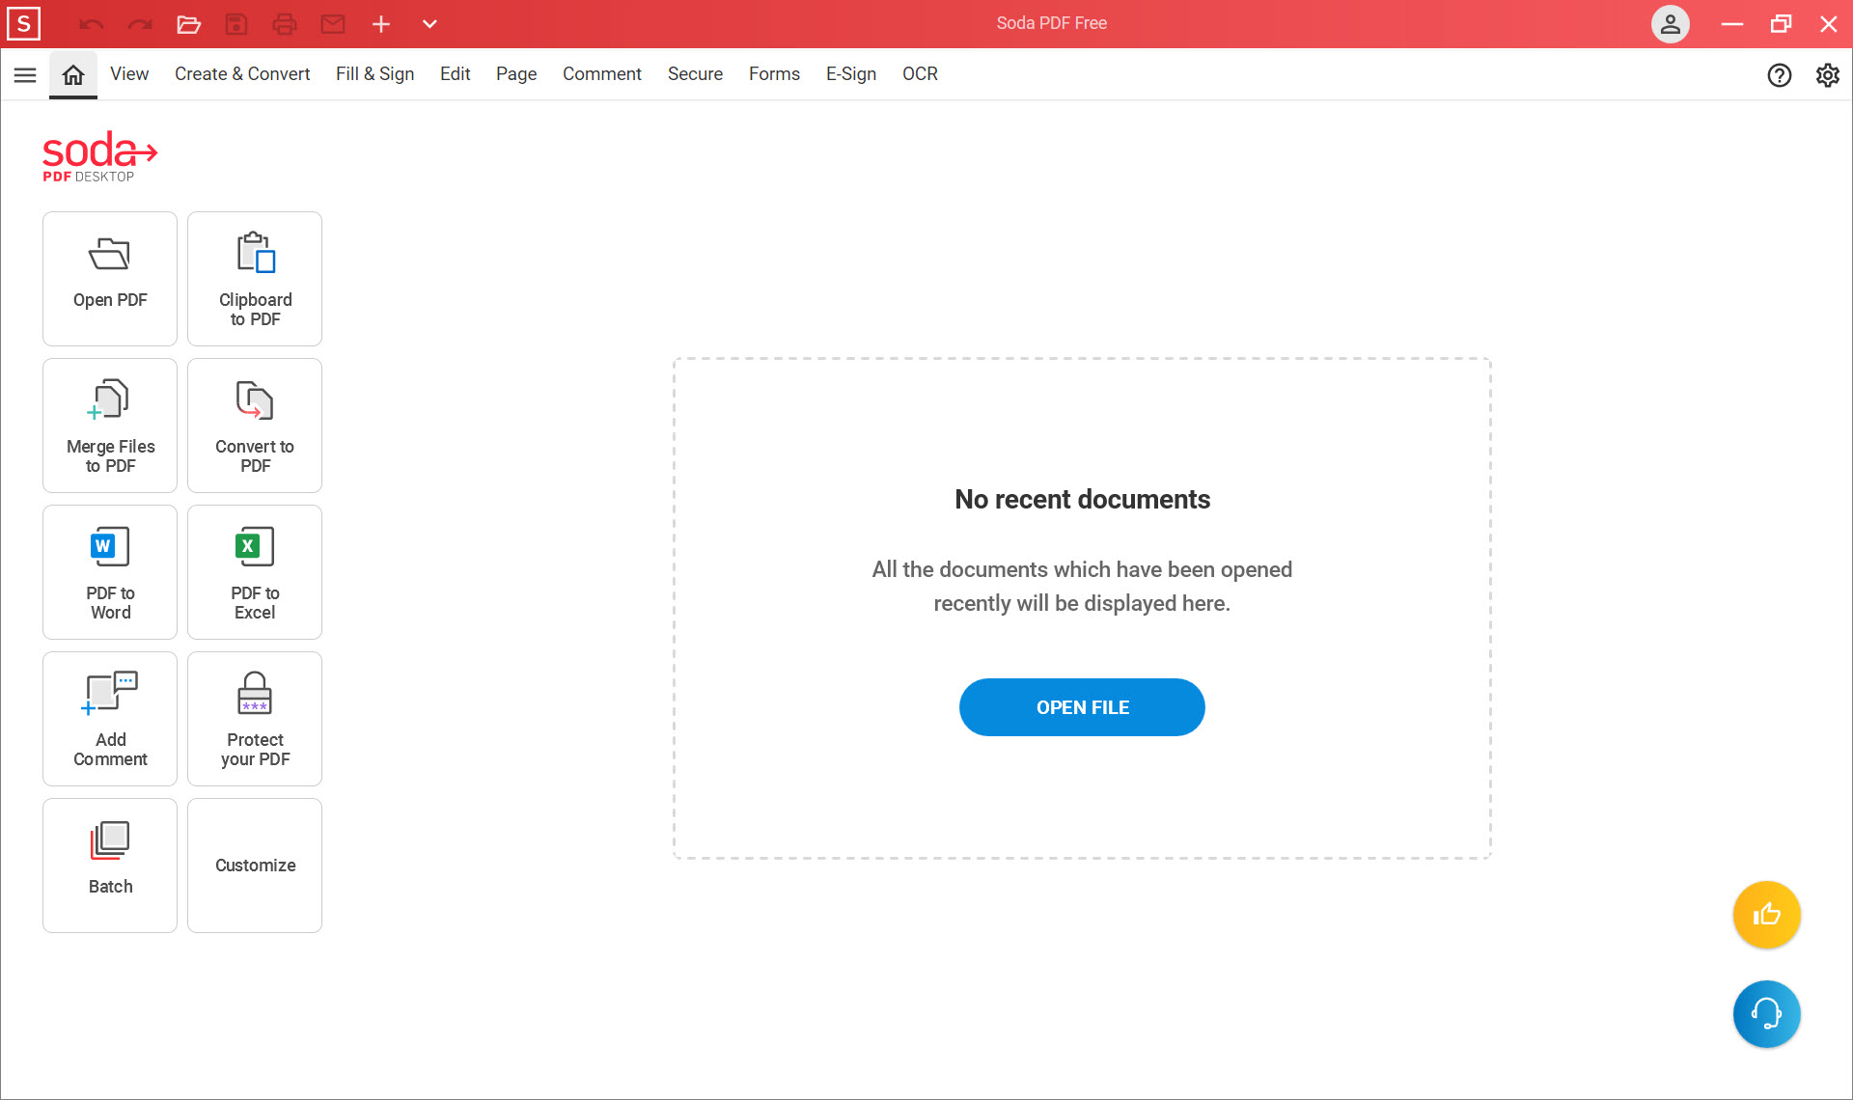Click the Redo arrow in title bar

(140, 24)
